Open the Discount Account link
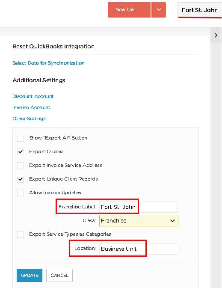This screenshot has width=222, height=288. point(33,96)
